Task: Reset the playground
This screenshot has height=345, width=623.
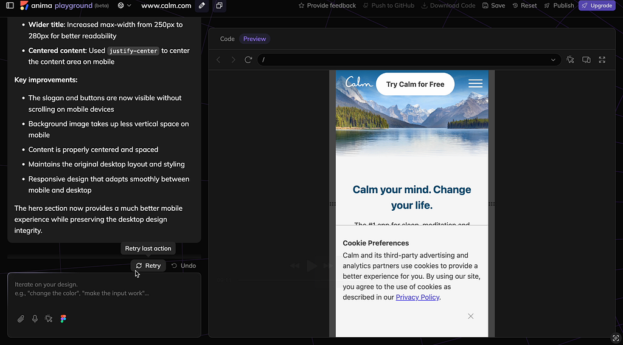Action: 524,5
